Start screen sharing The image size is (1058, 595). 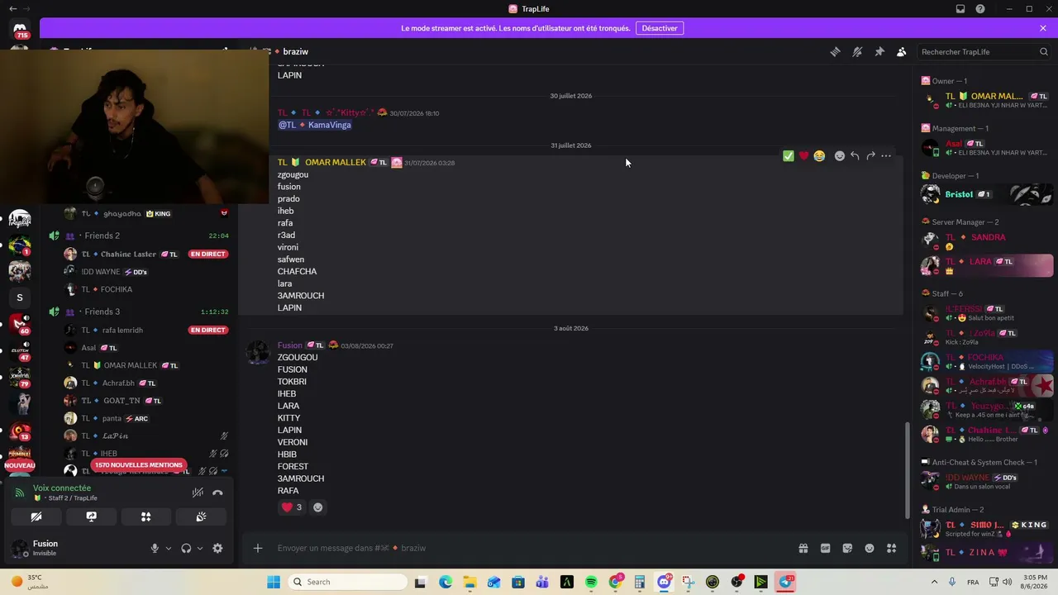click(x=91, y=516)
